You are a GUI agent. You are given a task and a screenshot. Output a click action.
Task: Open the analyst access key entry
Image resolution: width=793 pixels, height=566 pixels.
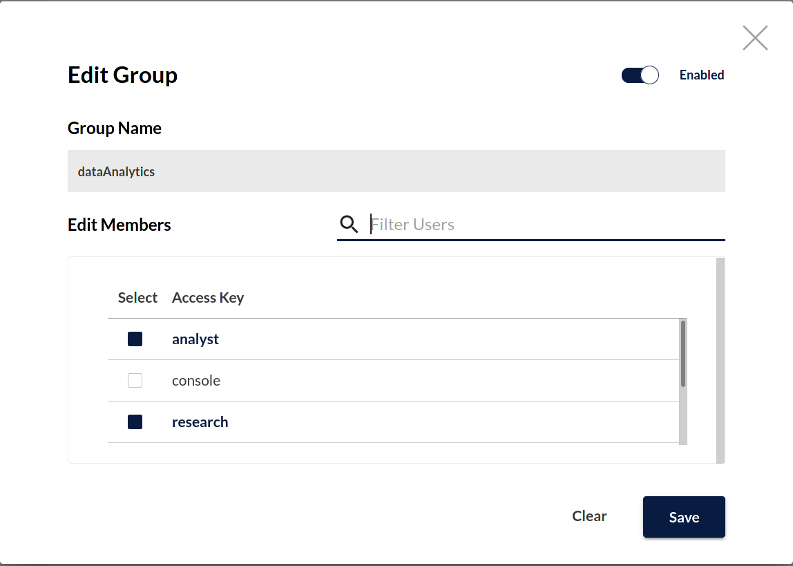(195, 339)
